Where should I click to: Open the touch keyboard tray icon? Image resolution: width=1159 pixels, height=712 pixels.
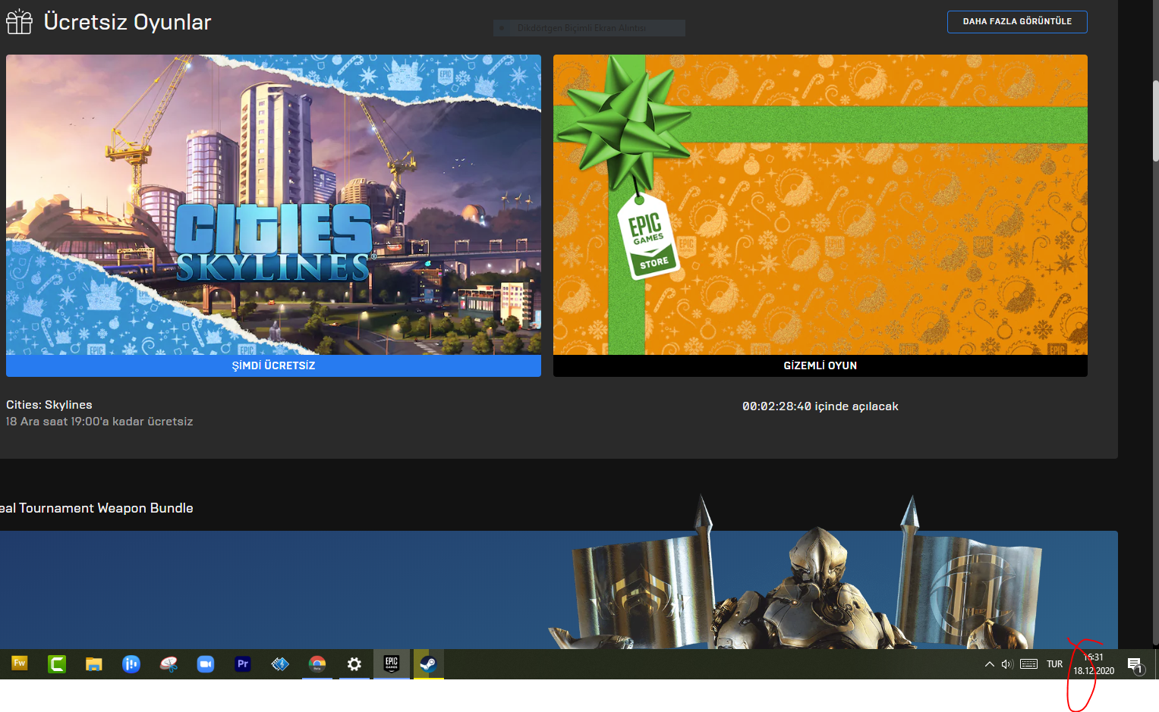1029,664
